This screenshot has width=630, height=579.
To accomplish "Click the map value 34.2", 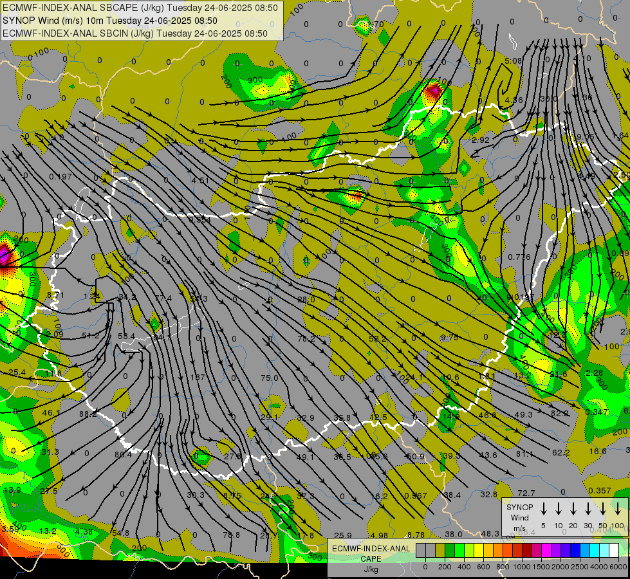I will pyautogui.click(x=127, y=297).
